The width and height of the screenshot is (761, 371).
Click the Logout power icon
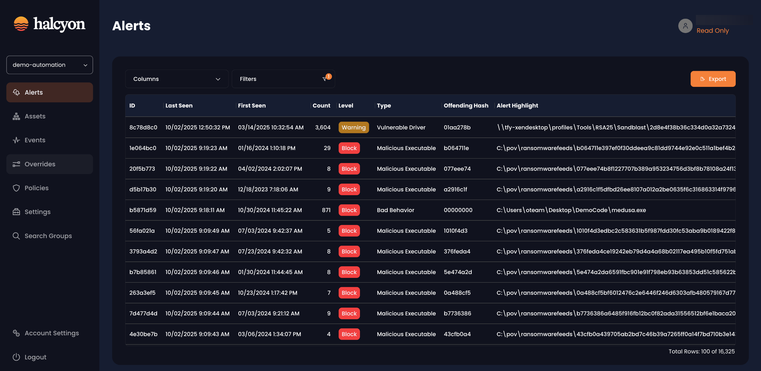click(x=16, y=357)
